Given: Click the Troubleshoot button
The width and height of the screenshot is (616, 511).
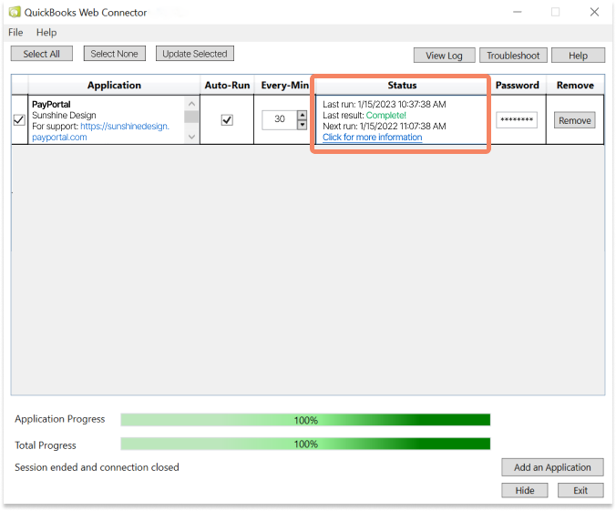Looking at the screenshot, I should [513, 56].
